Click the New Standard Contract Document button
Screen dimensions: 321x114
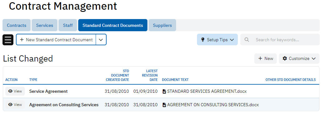coord(56,40)
